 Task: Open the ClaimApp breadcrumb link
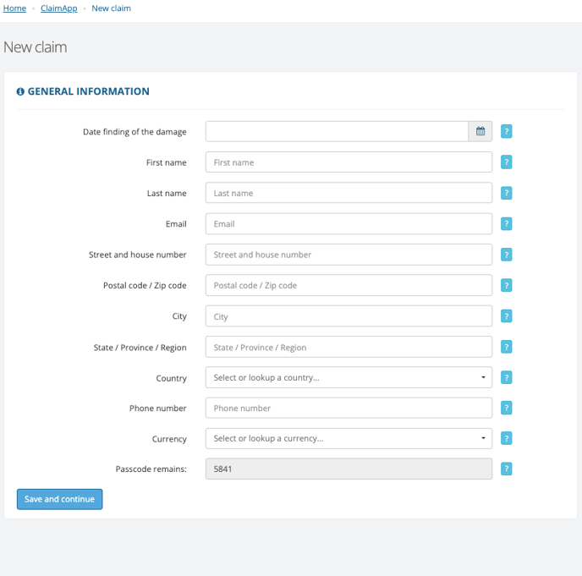[x=59, y=8]
